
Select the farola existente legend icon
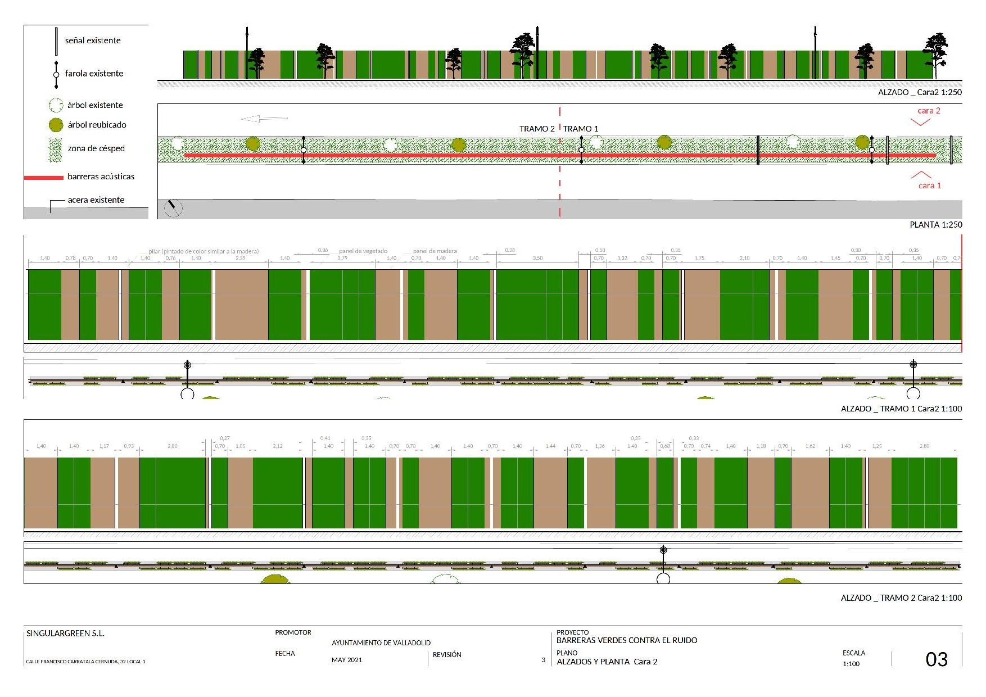[56, 74]
